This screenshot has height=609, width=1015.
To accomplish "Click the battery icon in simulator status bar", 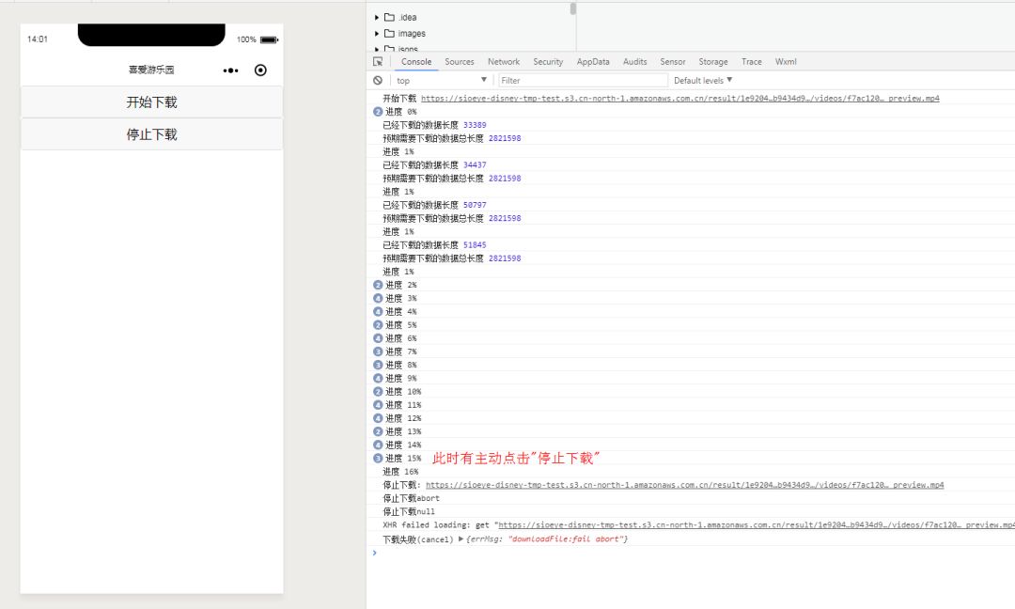I will [270, 39].
